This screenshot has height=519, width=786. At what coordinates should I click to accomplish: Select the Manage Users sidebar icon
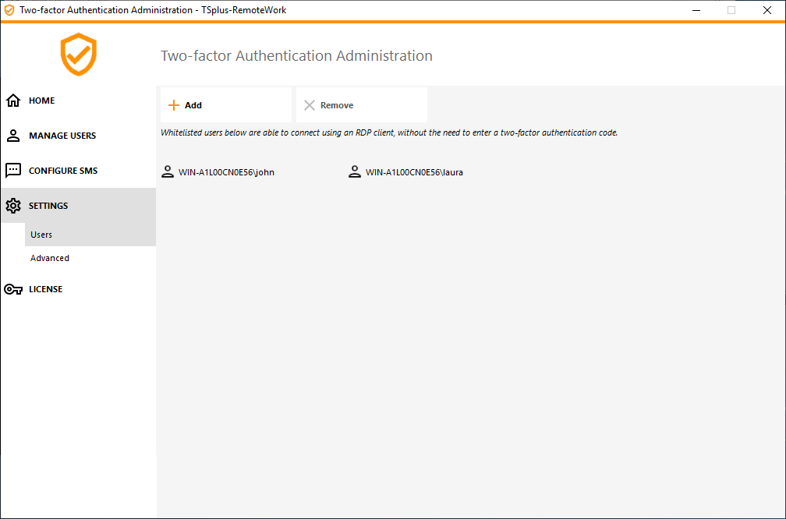[12, 135]
